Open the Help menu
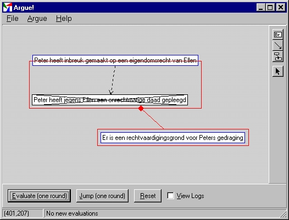The width and height of the screenshot is (289, 220). (x=64, y=19)
